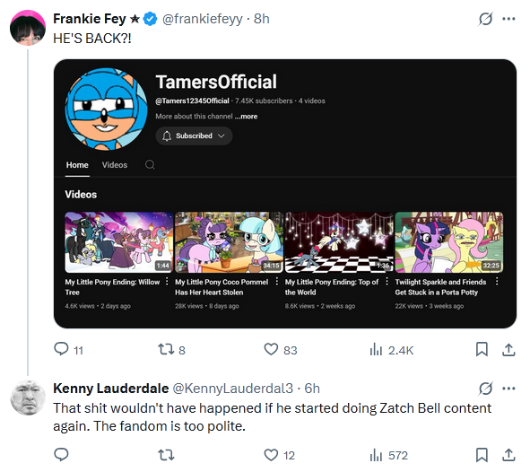This screenshot has width=530, height=472.
Task: Open Coco Pommel video thumbnail
Action: (229, 242)
